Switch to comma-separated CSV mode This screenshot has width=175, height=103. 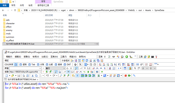click(x=24, y=64)
